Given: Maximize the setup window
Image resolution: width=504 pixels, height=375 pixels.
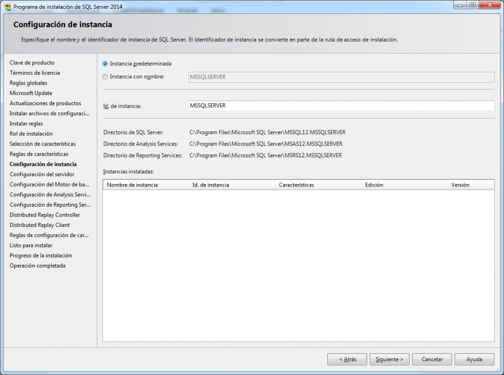Looking at the screenshot, I should point(472,5).
